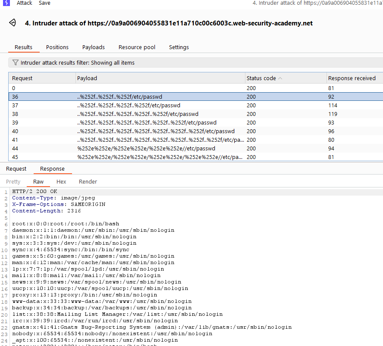Select the Raw view tab
This screenshot has height=346, width=383.
38,181
